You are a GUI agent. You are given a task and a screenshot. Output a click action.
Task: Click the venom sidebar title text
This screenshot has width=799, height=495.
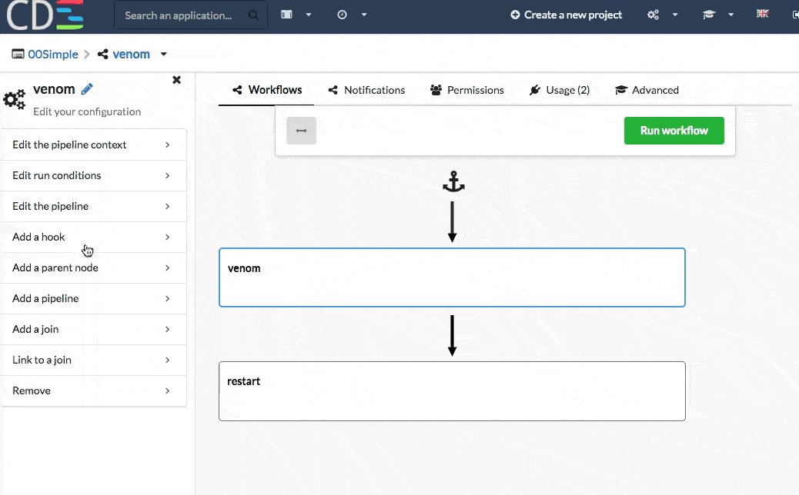pos(54,89)
